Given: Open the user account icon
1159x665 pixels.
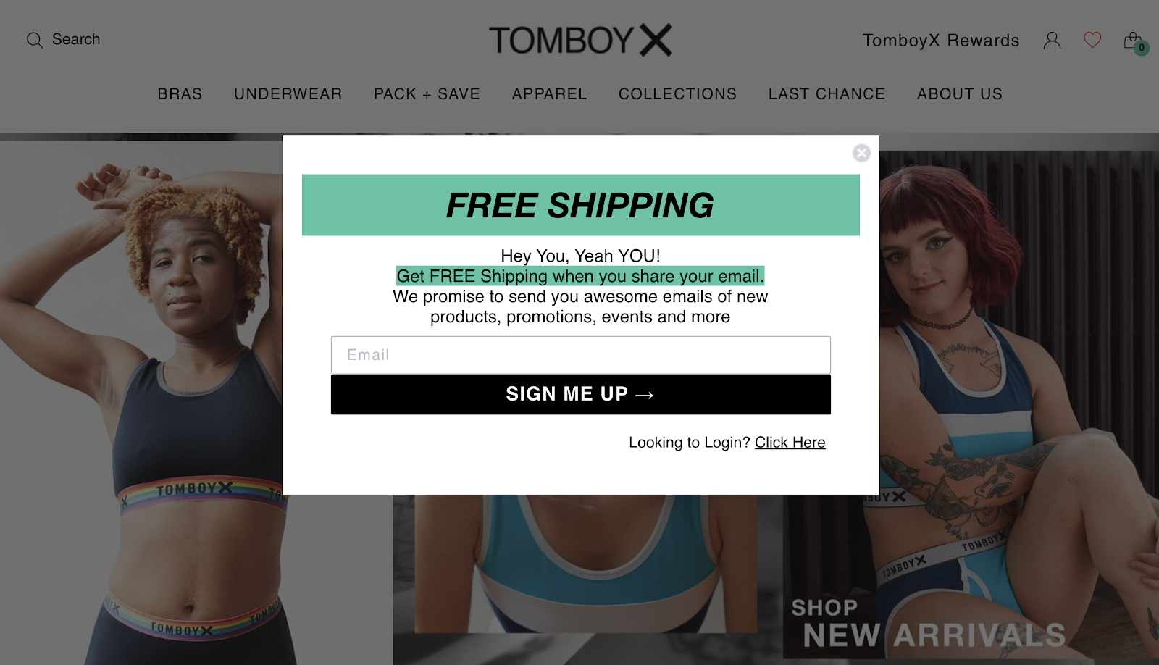Looking at the screenshot, I should (1052, 41).
